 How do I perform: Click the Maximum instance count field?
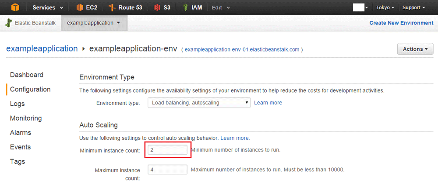pos(167,170)
